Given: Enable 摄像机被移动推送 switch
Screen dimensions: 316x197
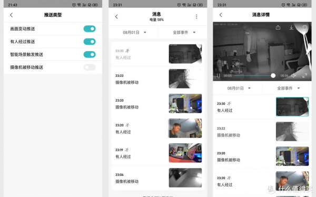Looking at the screenshot, I should pos(90,67).
